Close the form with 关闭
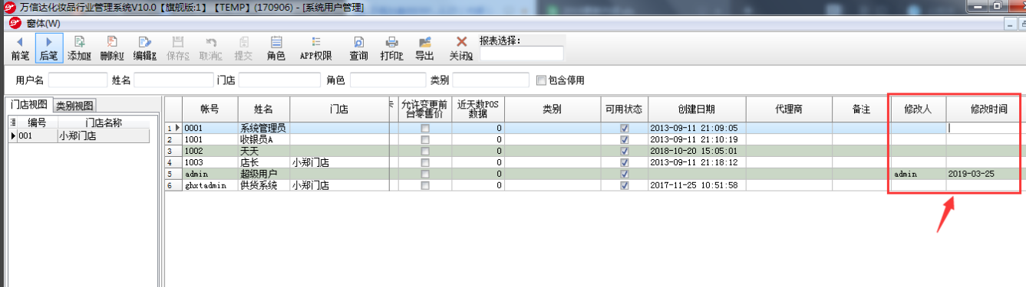 (x=461, y=47)
